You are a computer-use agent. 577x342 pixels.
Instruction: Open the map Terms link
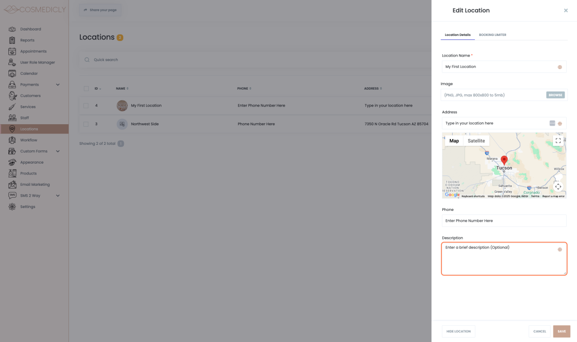(535, 196)
